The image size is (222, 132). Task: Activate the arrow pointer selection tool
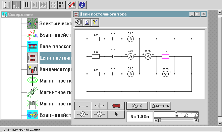116,114
